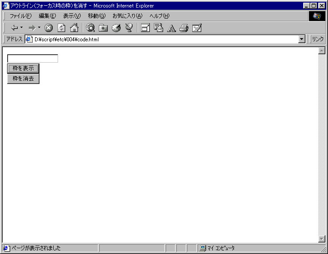
Task: Expand the address bar dropdown arrow
Action: point(302,39)
